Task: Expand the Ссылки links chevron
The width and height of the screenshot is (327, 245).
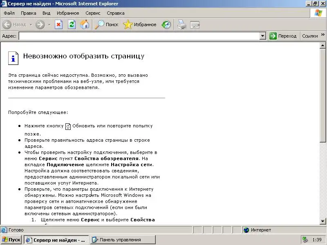Action: 323,35
